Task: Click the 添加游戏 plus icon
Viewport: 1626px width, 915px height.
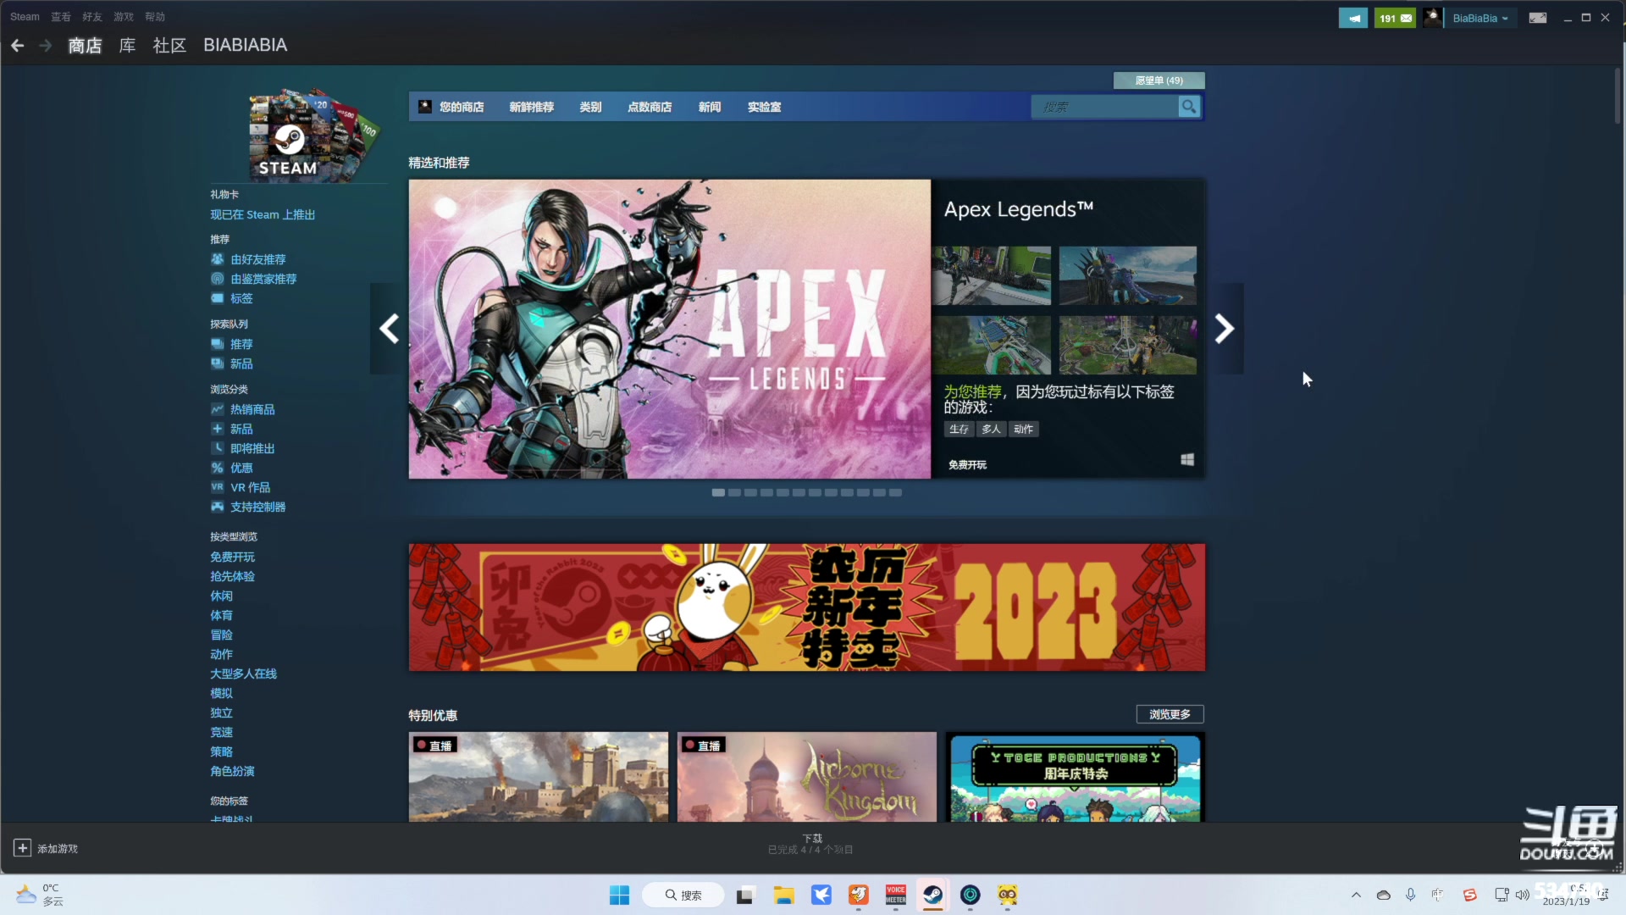Action: coord(23,848)
